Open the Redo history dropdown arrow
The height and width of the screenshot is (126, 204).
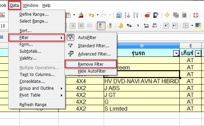tap(110, 15)
